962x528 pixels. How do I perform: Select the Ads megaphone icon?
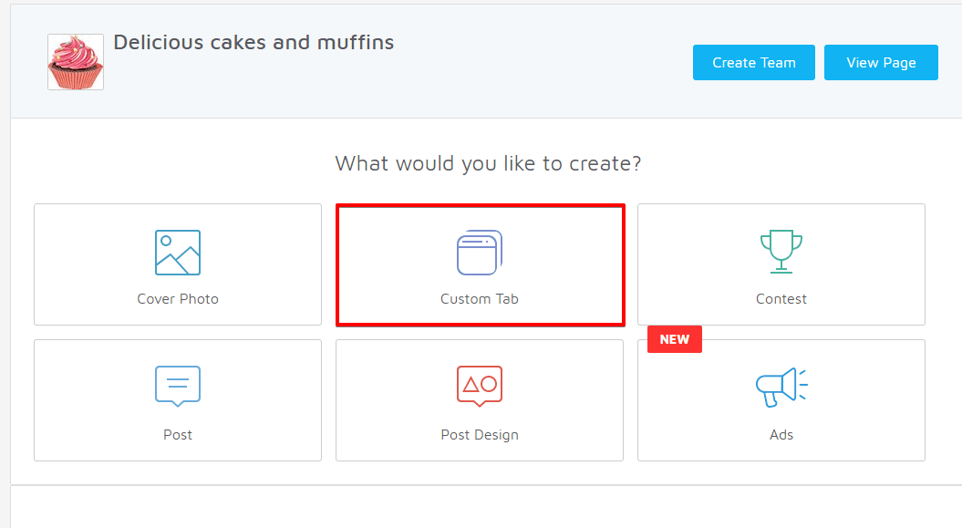(x=781, y=387)
